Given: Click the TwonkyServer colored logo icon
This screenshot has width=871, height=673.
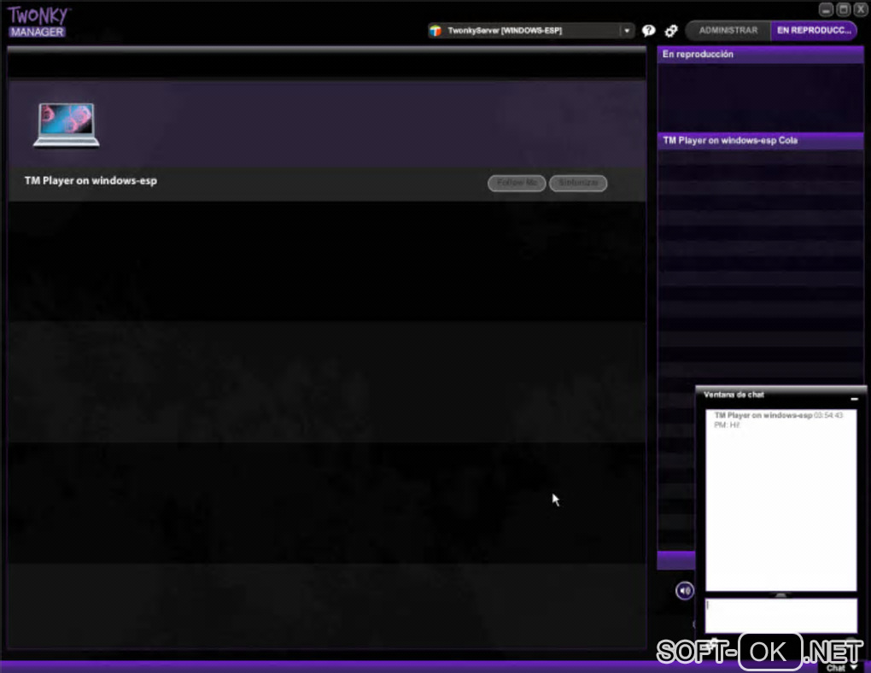Looking at the screenshot, I should (x=435, y=31).
